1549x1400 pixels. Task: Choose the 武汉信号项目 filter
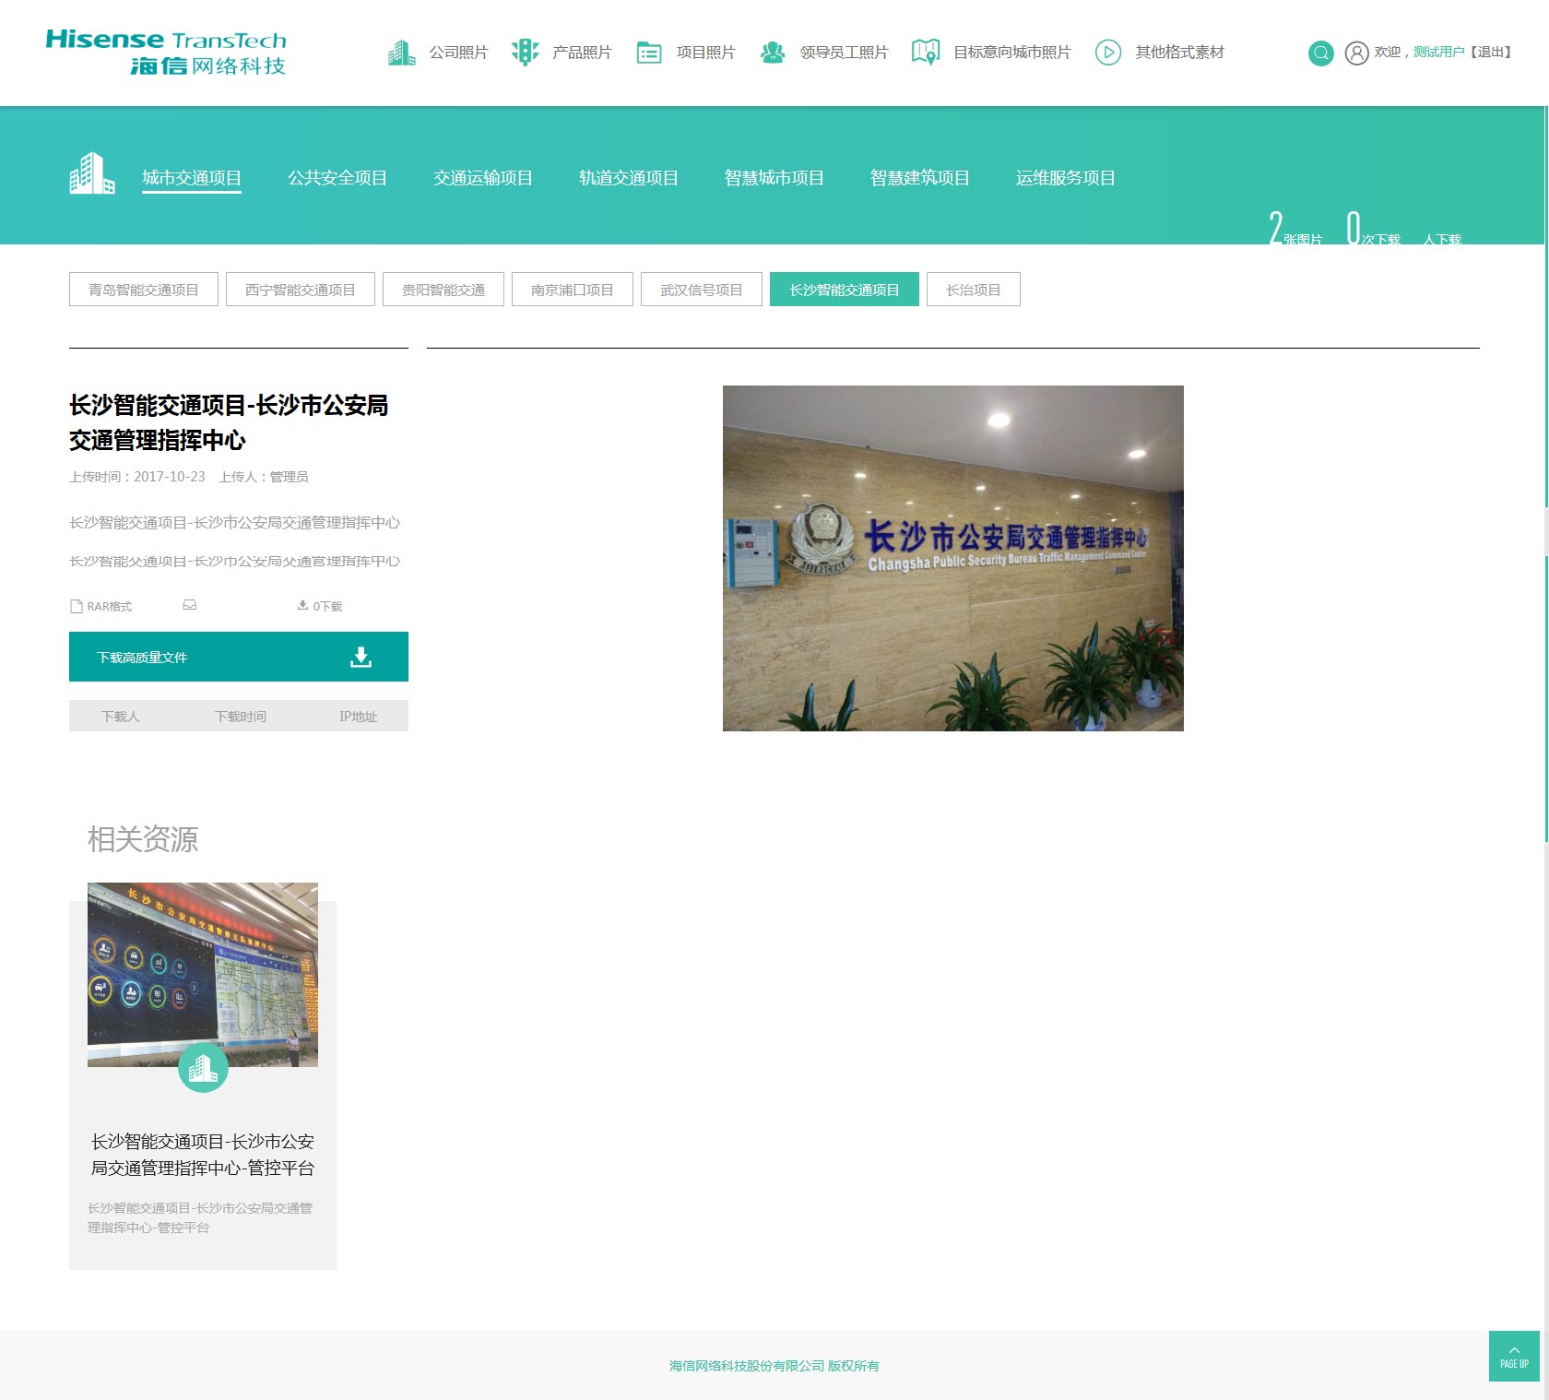(702, 290)
